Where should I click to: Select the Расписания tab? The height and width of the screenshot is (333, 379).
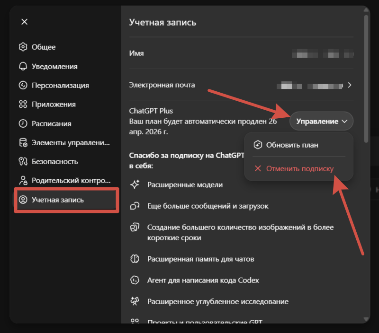click(x=52, y=123)
